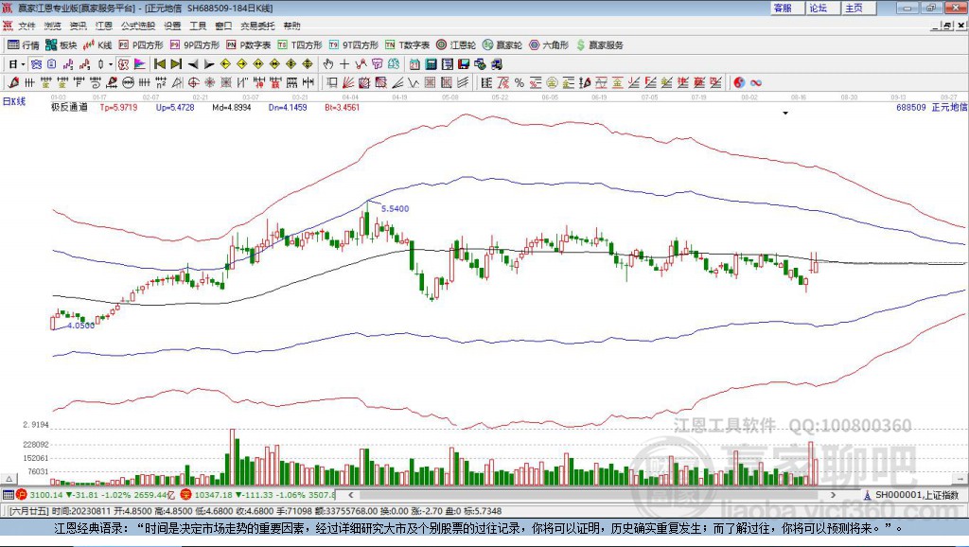Image resolution: width=969 pixels, height=547 pixels.
Task: Click the 4.0500 low price marker
Action: pyautogui.click(x=81, y=326)
